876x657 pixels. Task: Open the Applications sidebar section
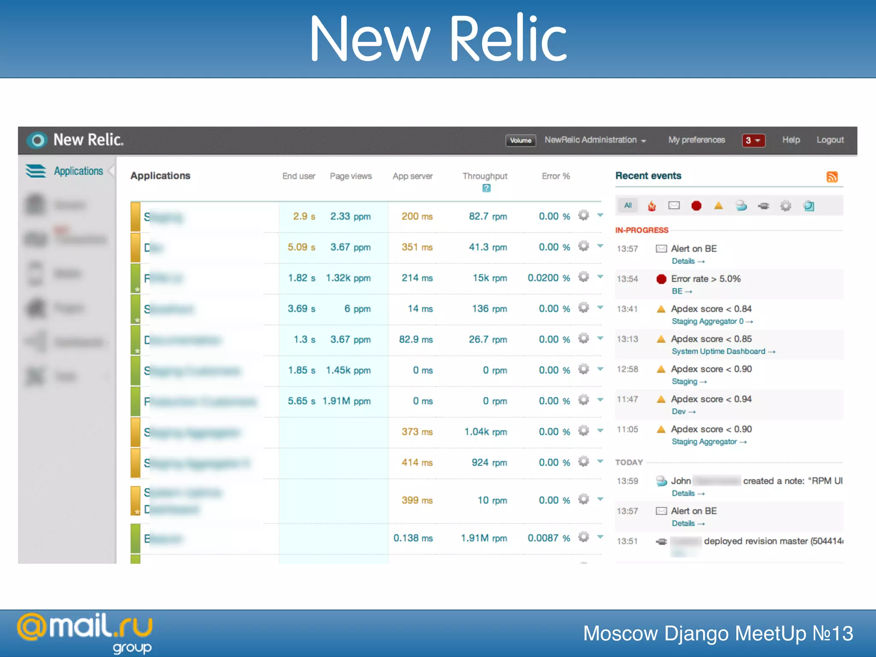pos(65,171)
